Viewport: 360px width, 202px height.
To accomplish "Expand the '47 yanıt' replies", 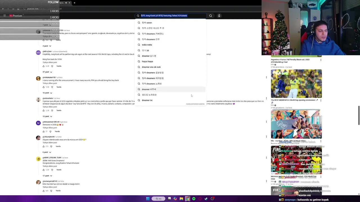I will [47, 72].
